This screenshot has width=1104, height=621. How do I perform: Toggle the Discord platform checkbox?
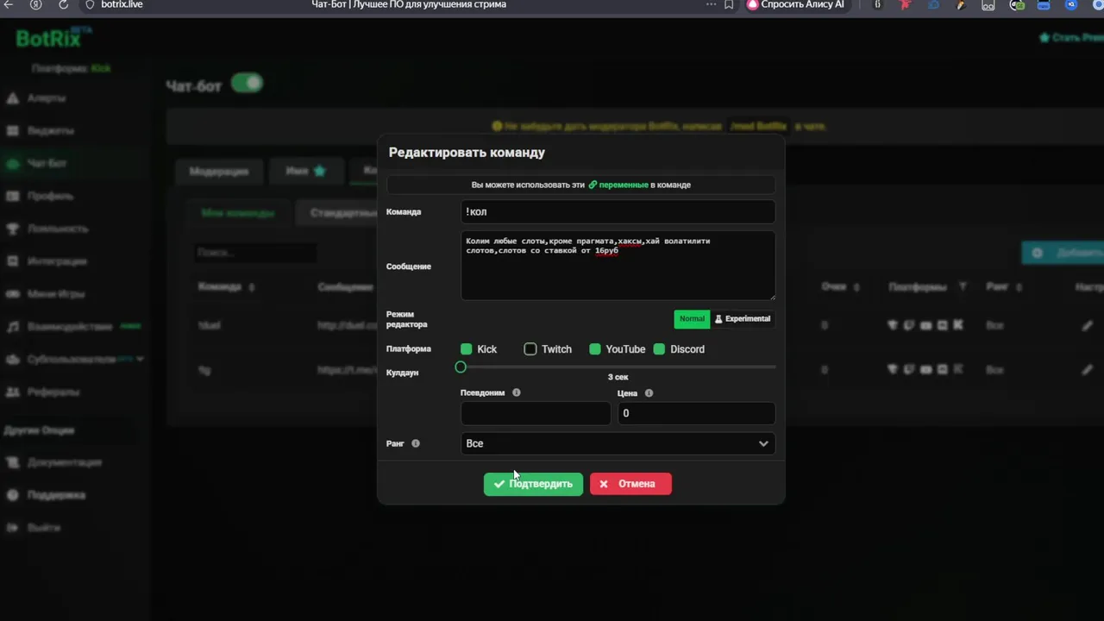point(660,349)
